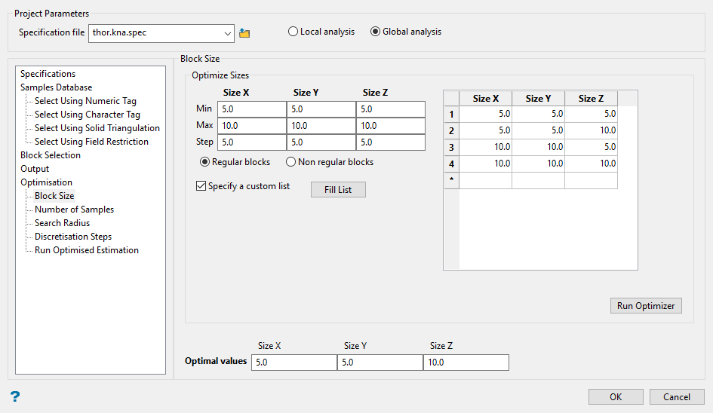Click the Fill List button
This screenshot has width=713, height=413.
pos(338,190)
